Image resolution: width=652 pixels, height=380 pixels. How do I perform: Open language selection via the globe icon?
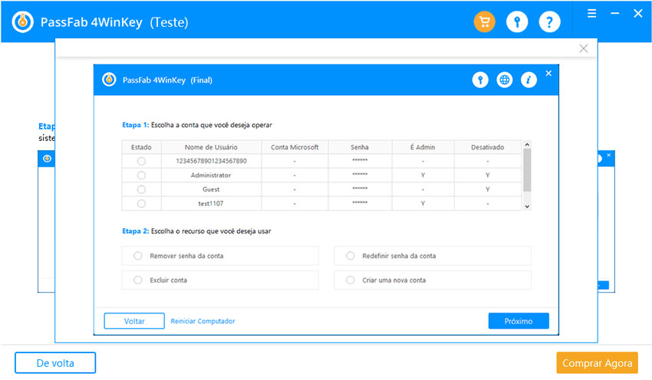tap(504, 80)
